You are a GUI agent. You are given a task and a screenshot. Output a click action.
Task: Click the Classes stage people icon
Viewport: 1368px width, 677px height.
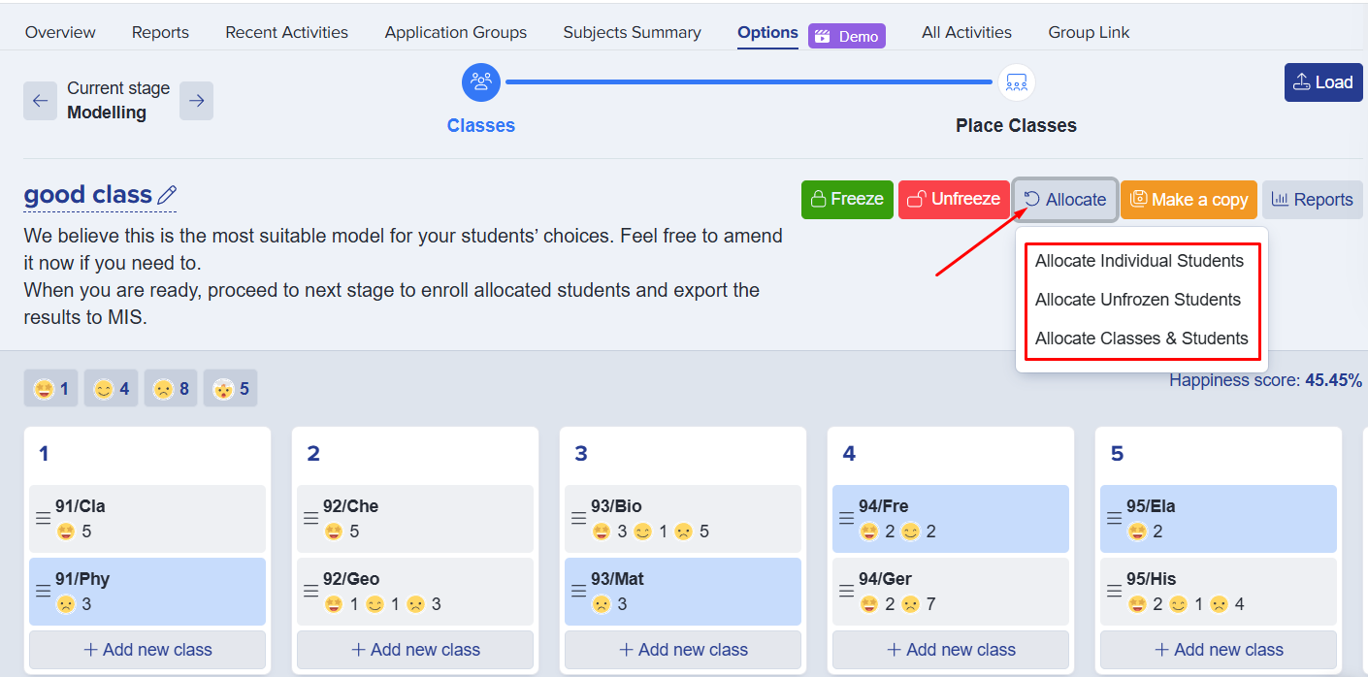(x=481, y=82)
